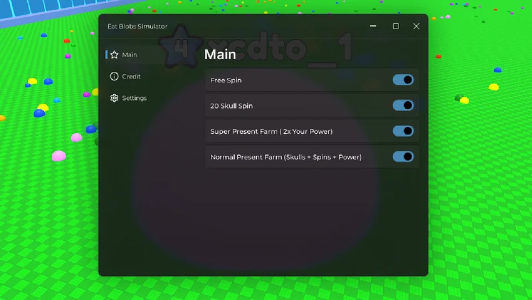This screenshot has width=532, height=300.
Task: Click the Main page heading
Action: coord(220,55)
